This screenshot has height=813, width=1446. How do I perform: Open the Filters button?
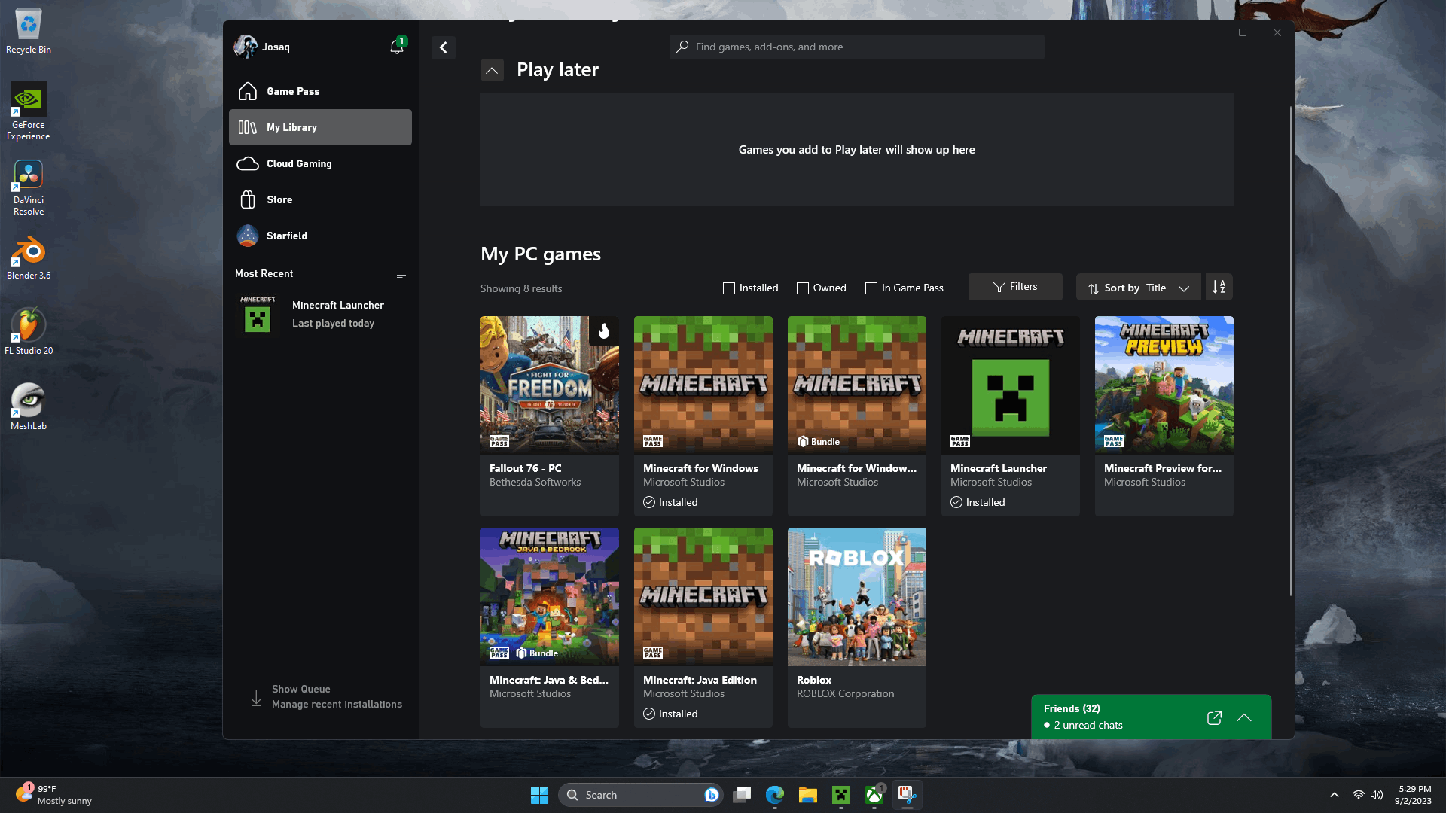click(1015, 287)
